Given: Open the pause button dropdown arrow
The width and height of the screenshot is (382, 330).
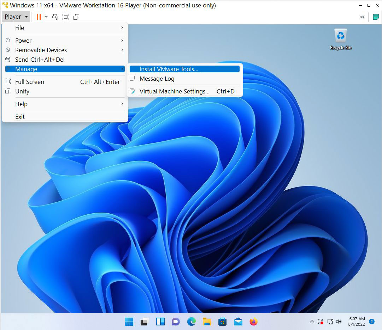Looking at the screenshot, I should coord(46,17).
